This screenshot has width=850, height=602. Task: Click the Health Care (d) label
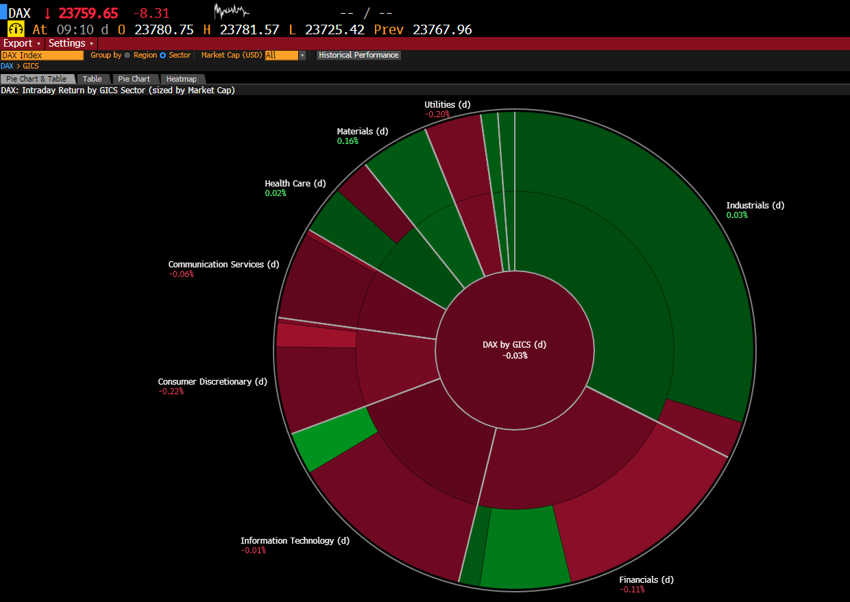click(x=295, y=183)
